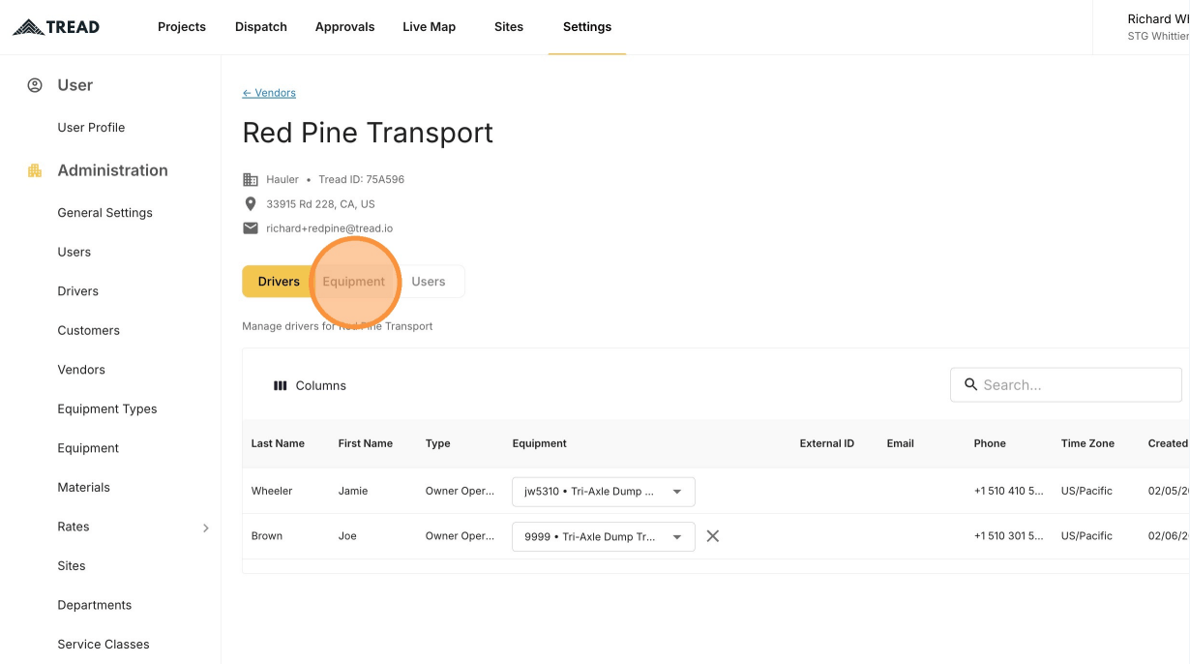Clear equipment for Joe Brown with X
The width and height of the screenshot is (1190, 664).
[713, 535]
